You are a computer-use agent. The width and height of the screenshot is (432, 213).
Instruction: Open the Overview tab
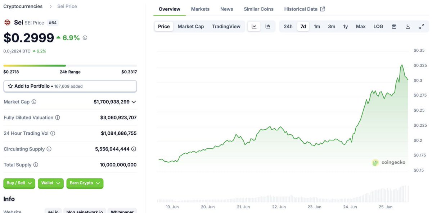pos(170,9)
